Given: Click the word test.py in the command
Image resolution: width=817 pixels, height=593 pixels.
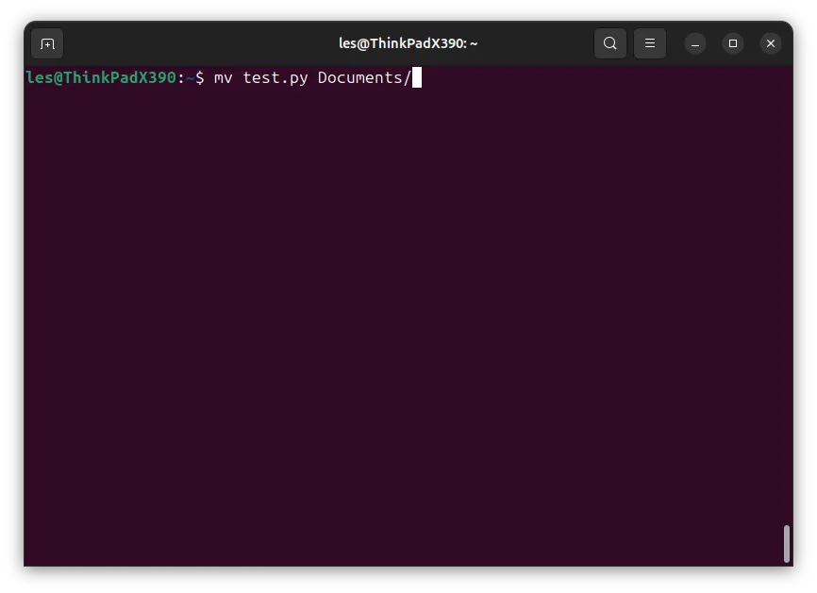Looking at the screenshot, I should [275, 78].
